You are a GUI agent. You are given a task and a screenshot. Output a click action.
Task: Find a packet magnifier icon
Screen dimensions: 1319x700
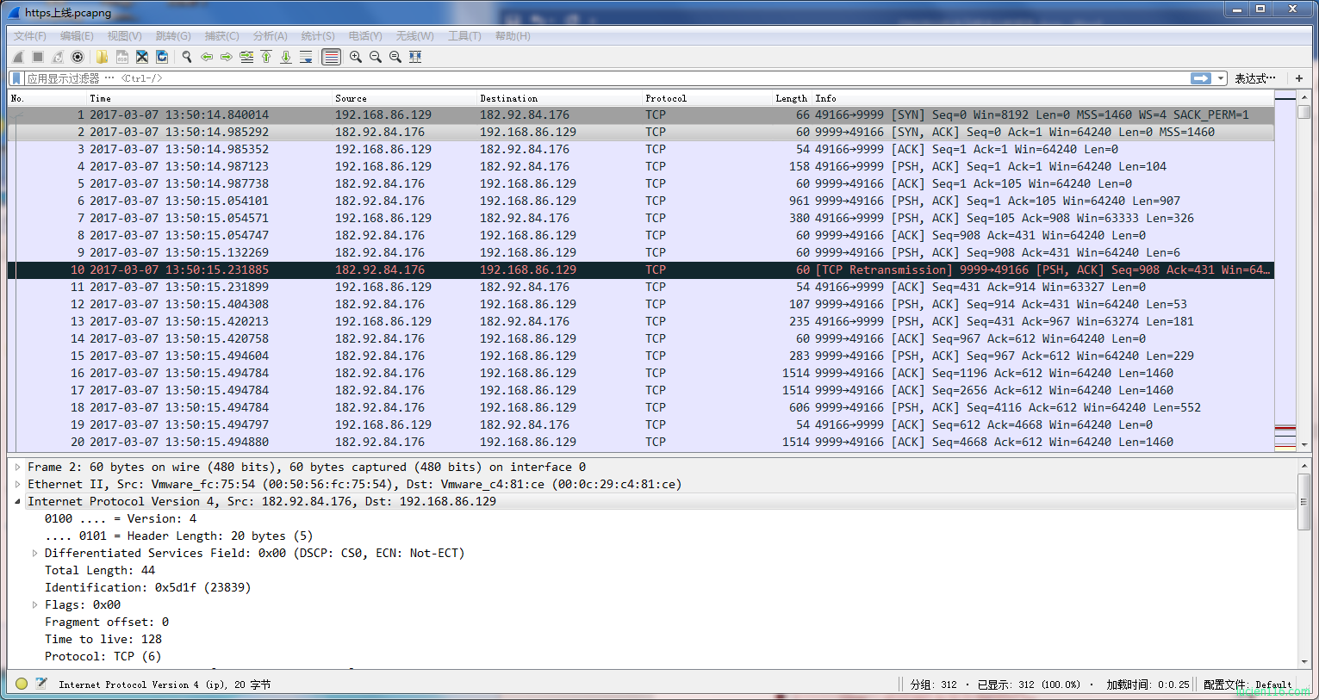click(187, 57)
